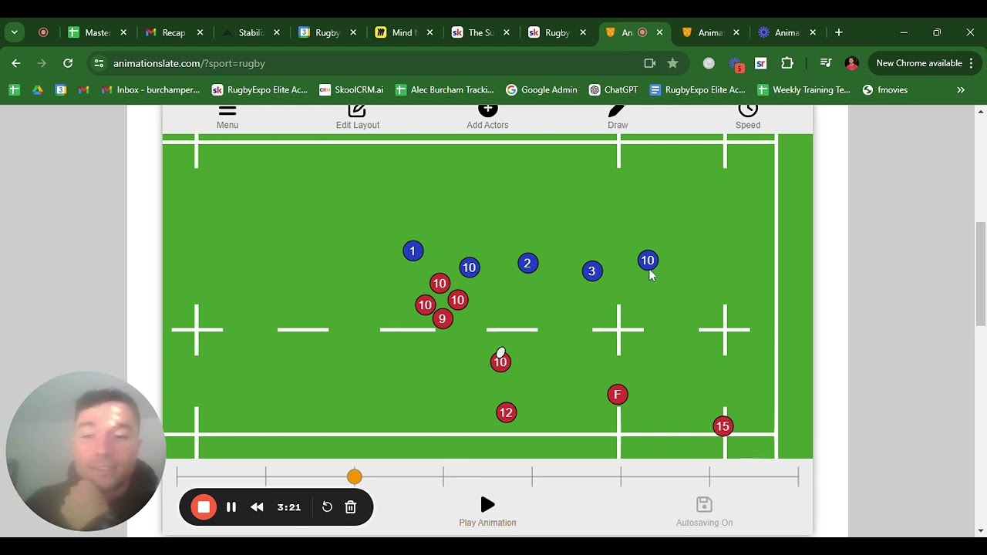Delete recording with trash icon

351,507
